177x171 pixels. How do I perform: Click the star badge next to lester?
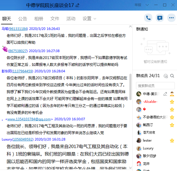click(172, 140)
